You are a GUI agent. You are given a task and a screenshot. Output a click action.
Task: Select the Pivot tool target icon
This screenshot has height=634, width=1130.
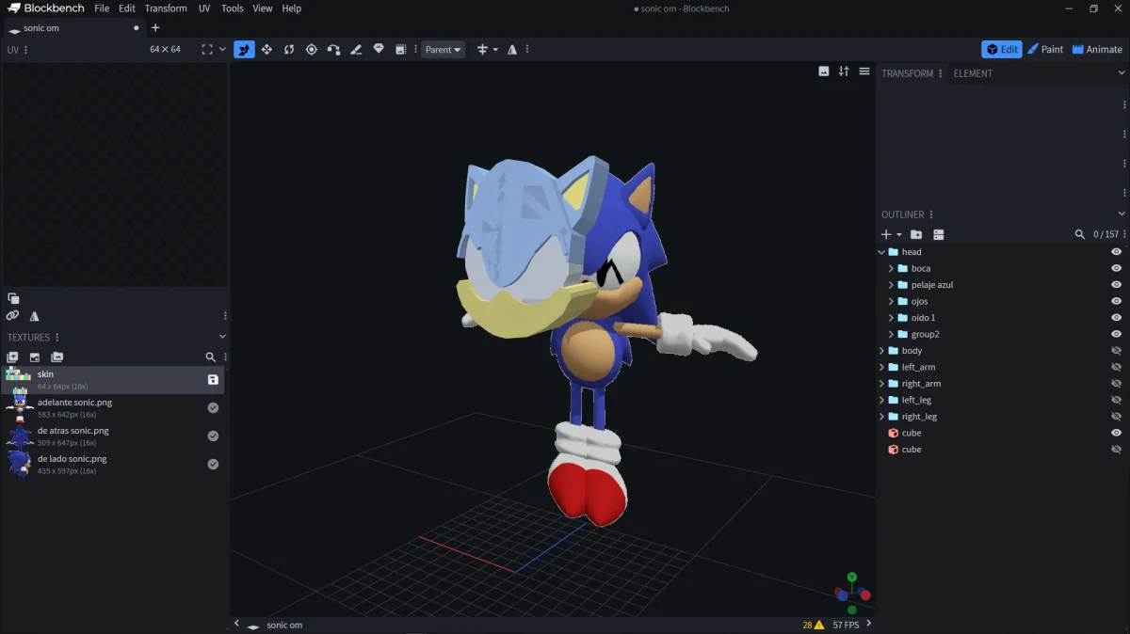pos(312,49)
